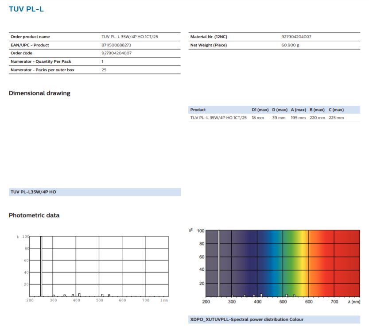The height and width of the screenshot is (330, 369).
Task: Click the 700 tick on colour chart x-axis
Action: tap(334, 302)
